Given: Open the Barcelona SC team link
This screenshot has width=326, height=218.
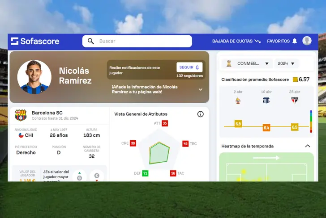Looking at the screenshot, I should (x=47, y=113).
